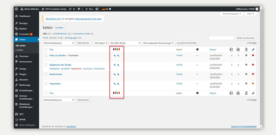Viewport: 276px width, 135px height.
Task: Expand the Alle SEO-Werte filter
Action: pyautogui.click(x=125, y=43)
